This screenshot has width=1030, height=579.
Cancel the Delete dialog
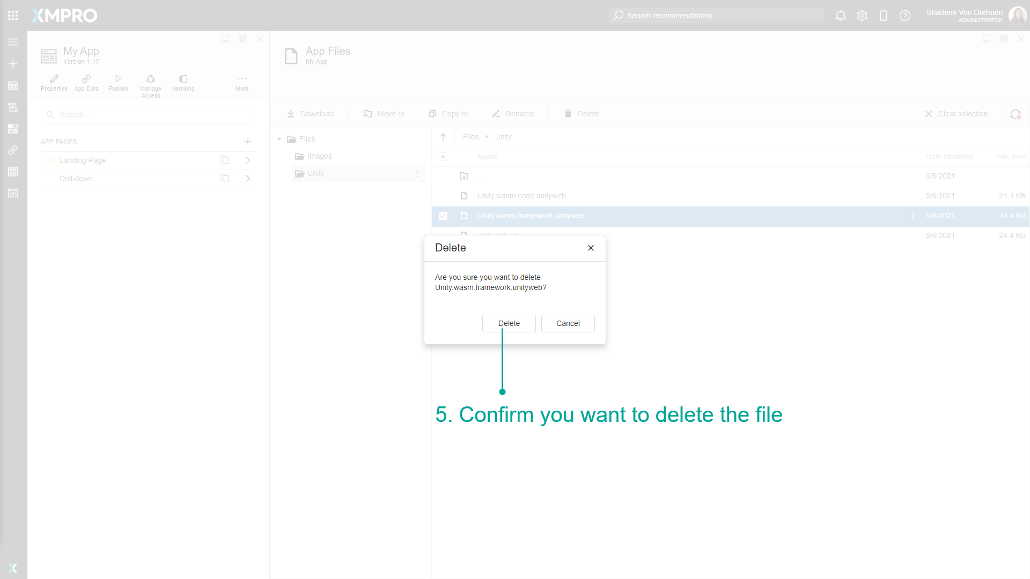click(x=568, y=323)
